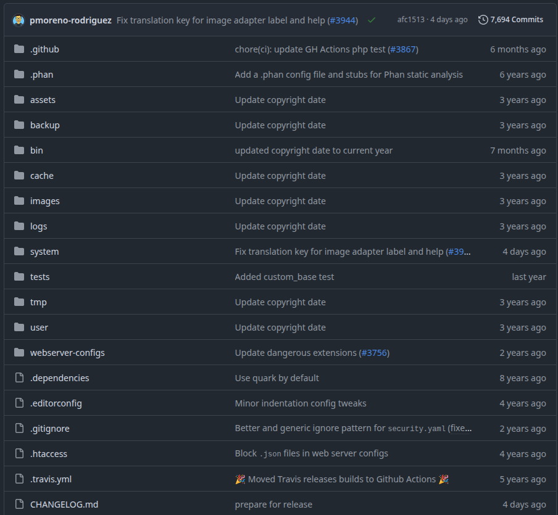Click the commits history clock icon
The image size is (558, 515).
pyautogui.click(x=483, y=20)
